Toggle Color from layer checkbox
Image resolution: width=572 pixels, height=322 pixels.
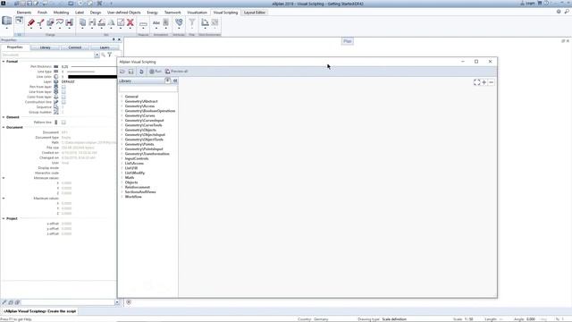[63, 97]
